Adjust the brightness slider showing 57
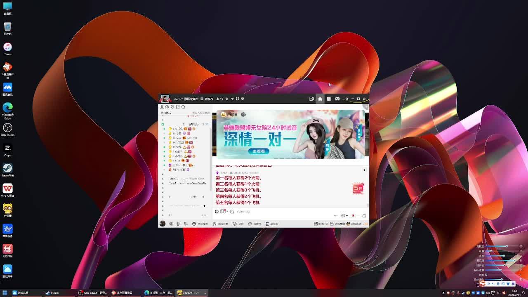 (503, 256)
